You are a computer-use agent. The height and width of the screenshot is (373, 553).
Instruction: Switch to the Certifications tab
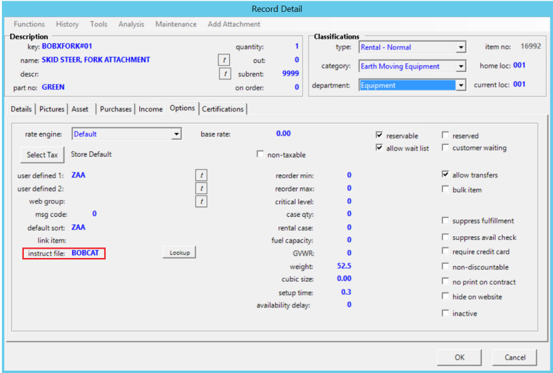click(x=222, y=109)
